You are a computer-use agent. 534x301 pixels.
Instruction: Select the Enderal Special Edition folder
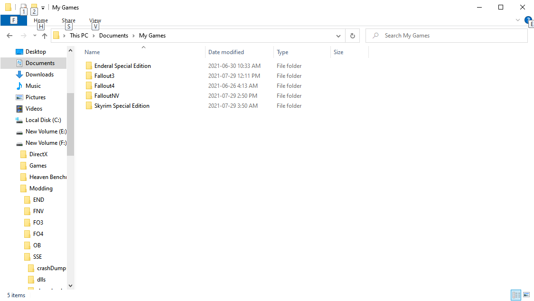(x=122, y=66)
